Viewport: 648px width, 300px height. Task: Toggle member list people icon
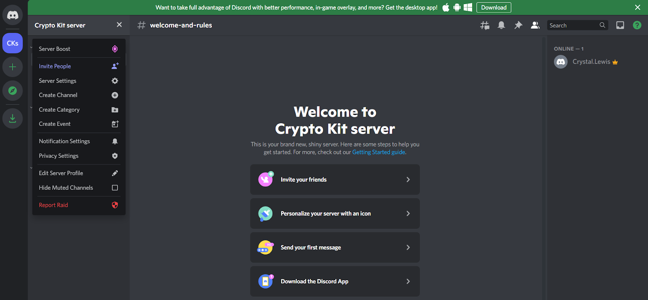[x=535, y=25]
